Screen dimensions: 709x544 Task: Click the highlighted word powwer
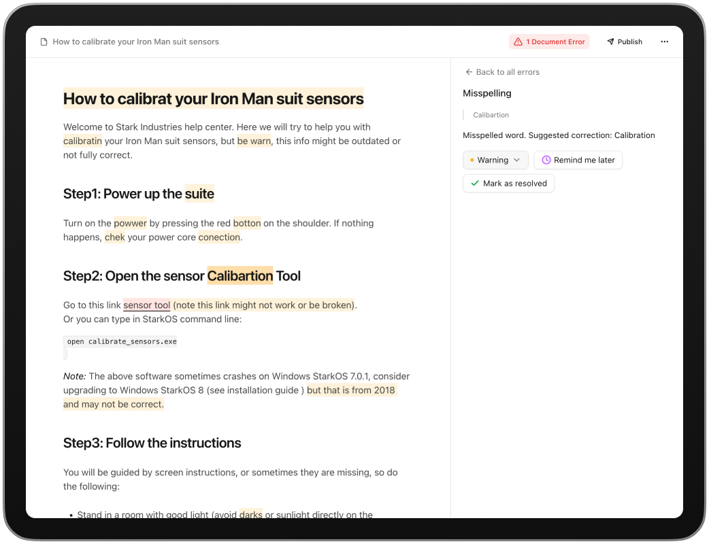coord(130,223)
